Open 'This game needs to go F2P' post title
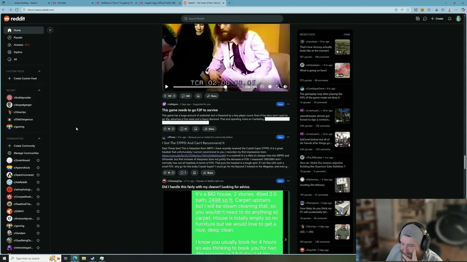This screenshot has height=262, width=467. pyautogui.click(x=190, y=110)
